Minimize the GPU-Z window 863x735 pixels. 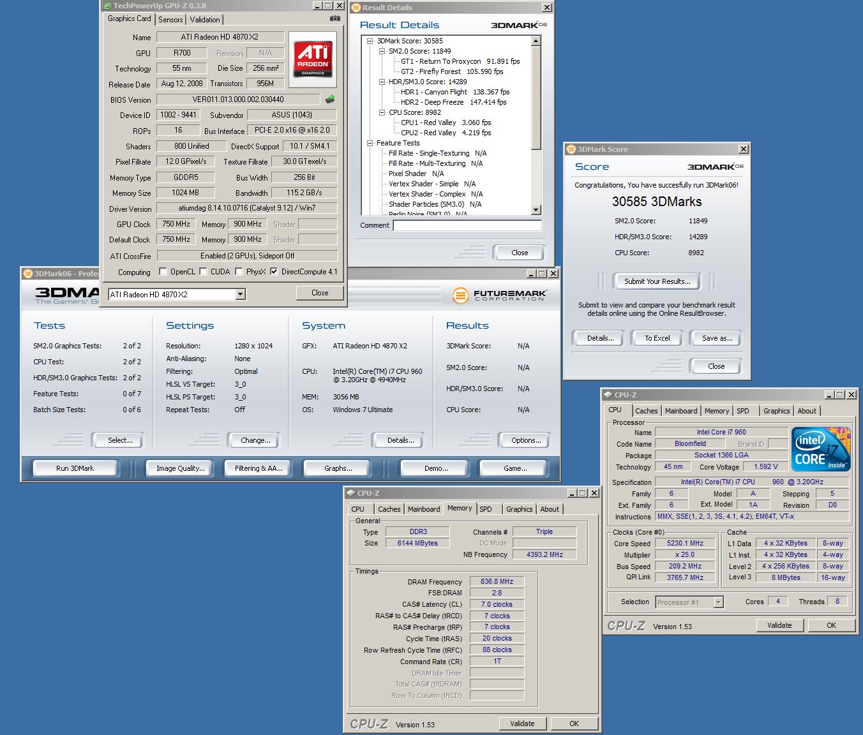click(317, 6)
